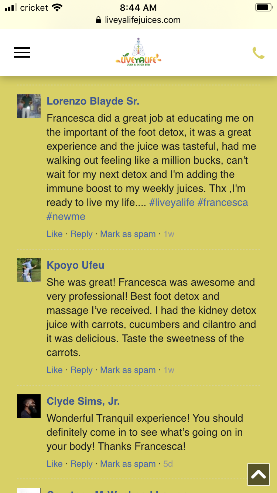Viewport: 277px width, 493px height.
Task: Click the Lorenzo Blayde Sr. name link
Action: click(93, 101)
